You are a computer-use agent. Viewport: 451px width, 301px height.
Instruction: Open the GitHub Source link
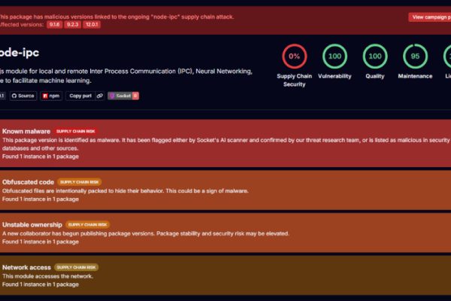[x=23, y=96]
